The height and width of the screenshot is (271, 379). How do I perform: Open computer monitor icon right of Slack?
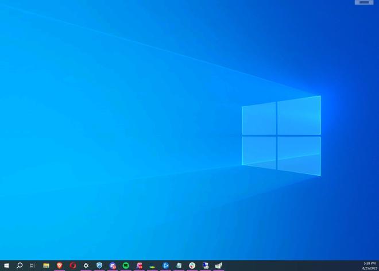(206, 266)
